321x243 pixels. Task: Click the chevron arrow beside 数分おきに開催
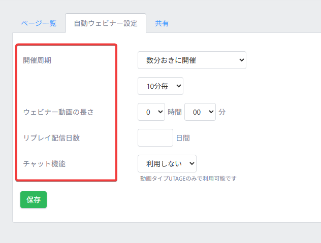coord(242,60)
